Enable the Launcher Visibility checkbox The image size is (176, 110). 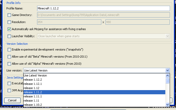pos(9,36)
